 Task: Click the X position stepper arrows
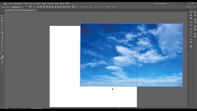coord(77,7)
